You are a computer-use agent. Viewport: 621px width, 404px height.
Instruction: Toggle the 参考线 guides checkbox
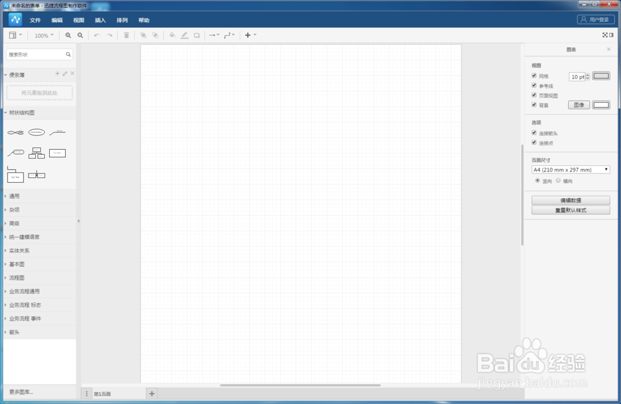pos(534,85)
